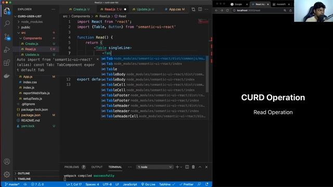Screen dimensions: 333x187
Task: Open Source Control view in activity bar
Action: pos(7,37)
